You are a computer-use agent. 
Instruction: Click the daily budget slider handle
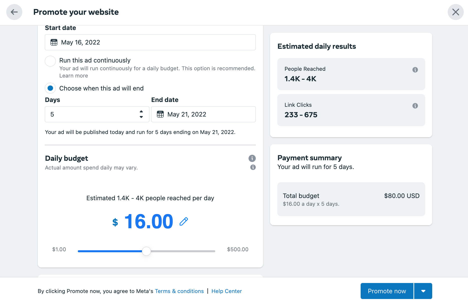coord(146,251)
